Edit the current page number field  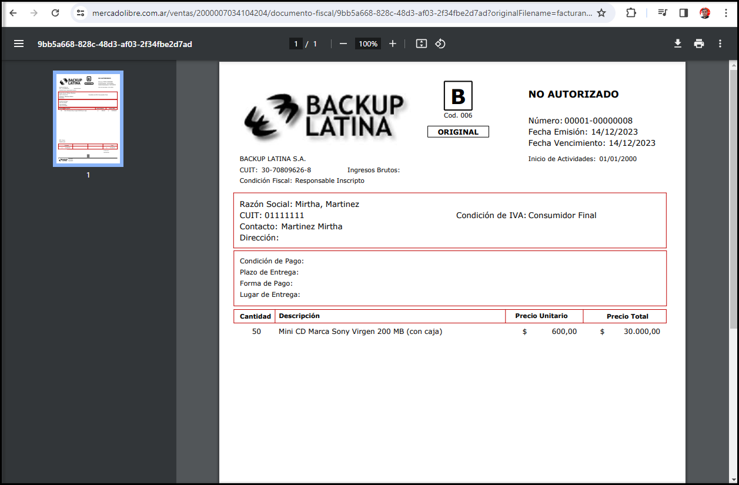296,44
